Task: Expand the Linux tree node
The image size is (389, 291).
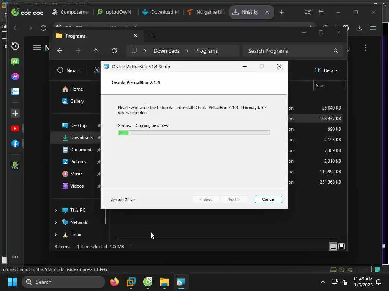Action: (55, 235)
